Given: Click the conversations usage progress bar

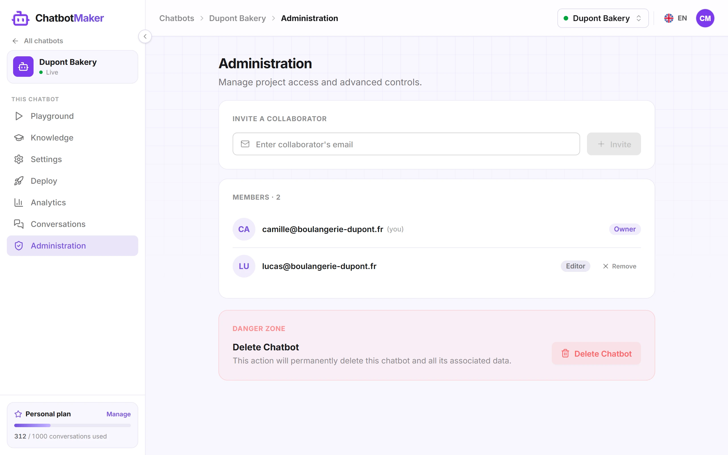Looking at the screenshot, I should [x=72, y=425].
